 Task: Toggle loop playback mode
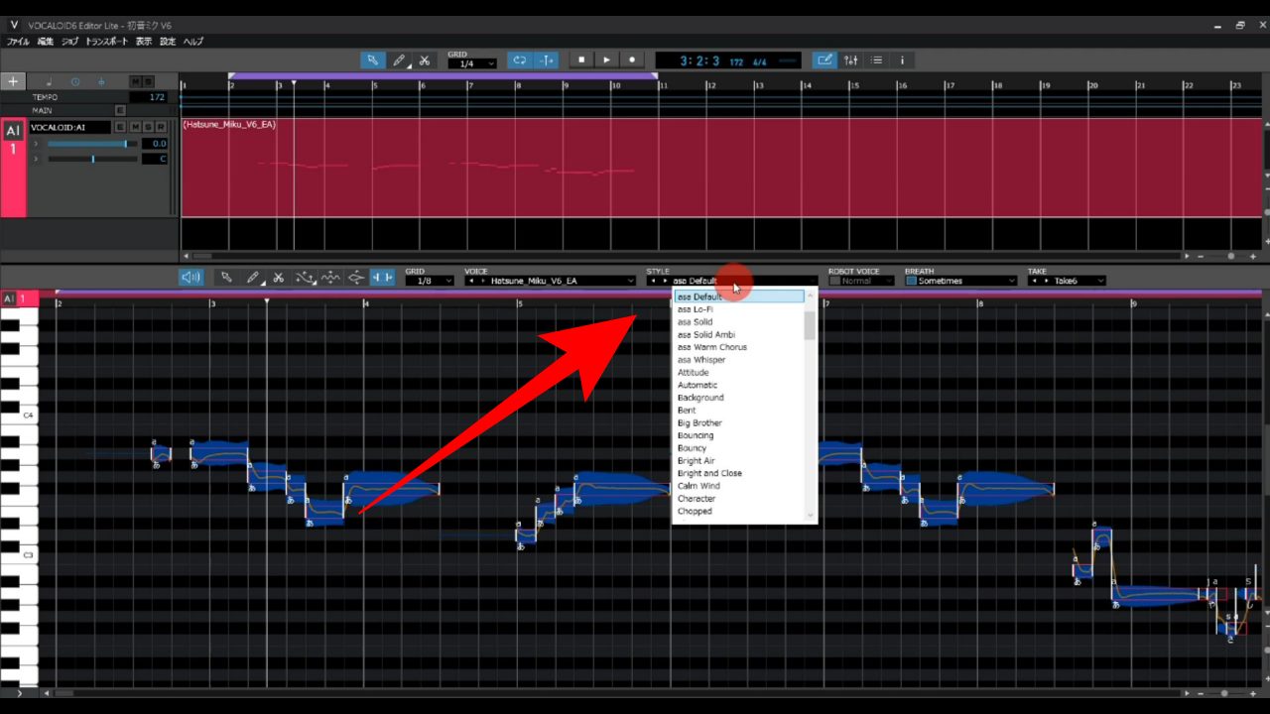click(518, 60)
